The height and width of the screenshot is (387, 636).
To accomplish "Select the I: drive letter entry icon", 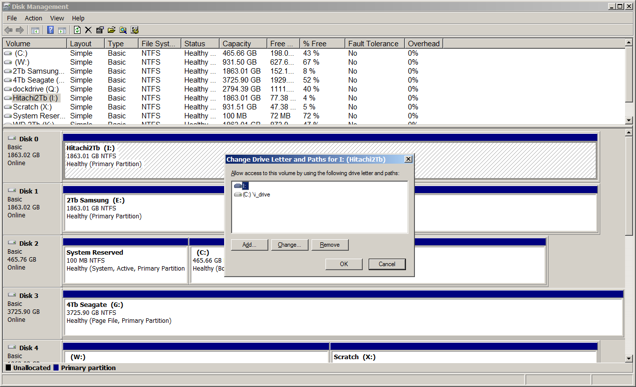I will (x=238, y=186).
